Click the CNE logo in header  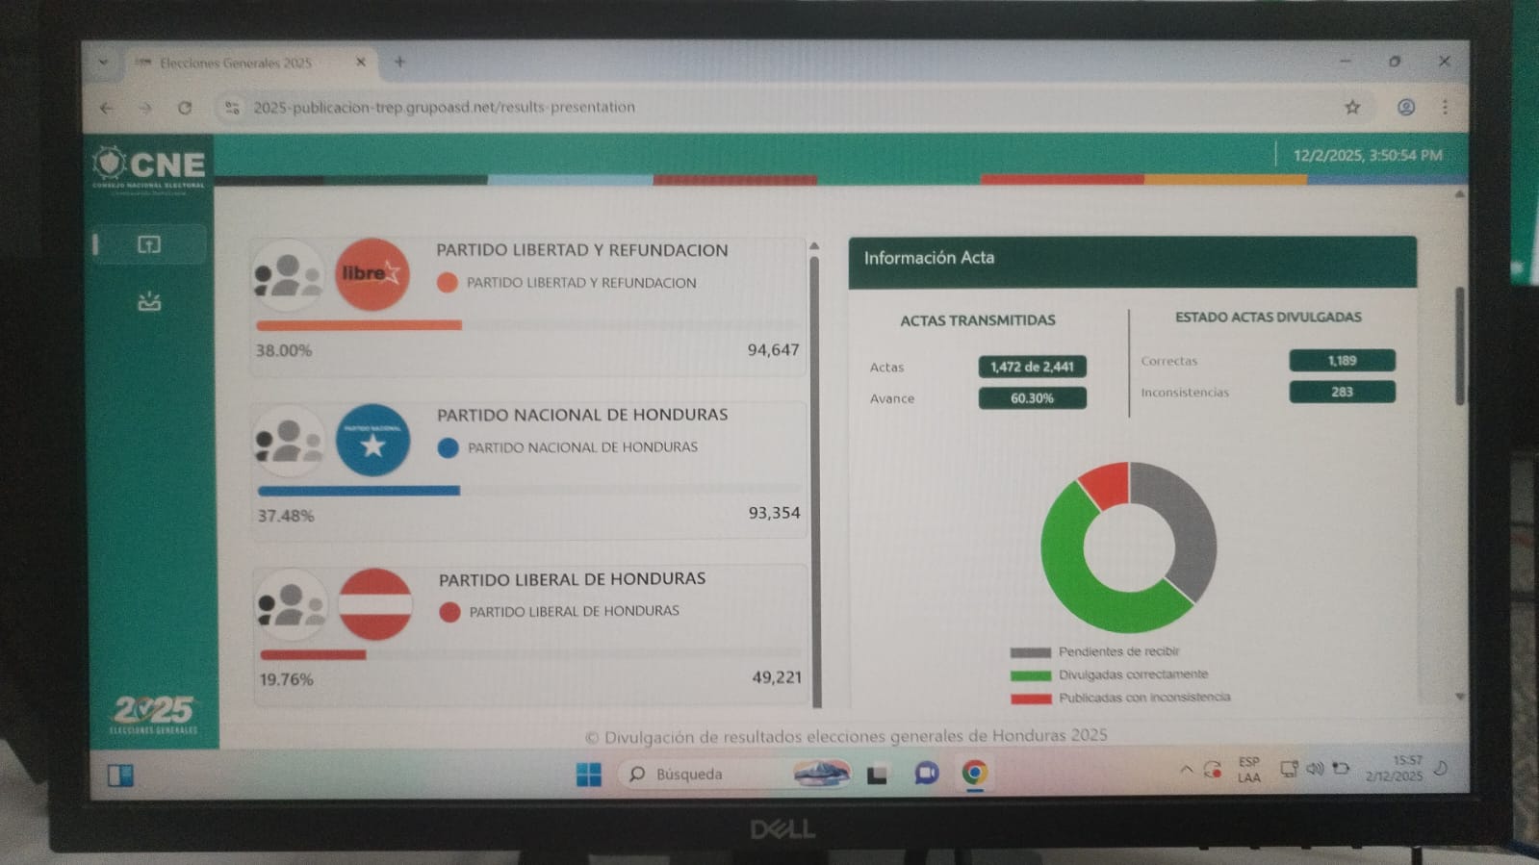point(149,167)
